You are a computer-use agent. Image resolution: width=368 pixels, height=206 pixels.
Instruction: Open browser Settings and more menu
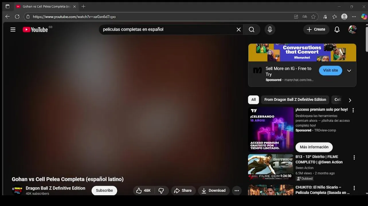[x=354, y=17]
